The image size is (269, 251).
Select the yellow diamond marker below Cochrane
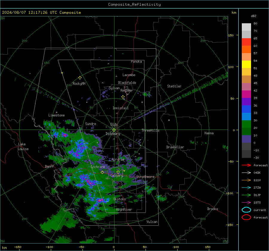click(x=103, y=172)
